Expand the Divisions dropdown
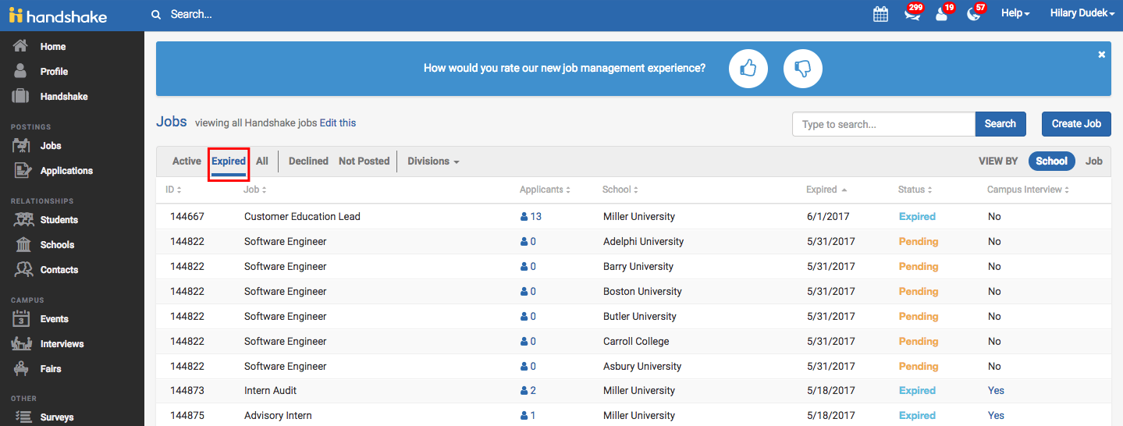 (433, 162)
